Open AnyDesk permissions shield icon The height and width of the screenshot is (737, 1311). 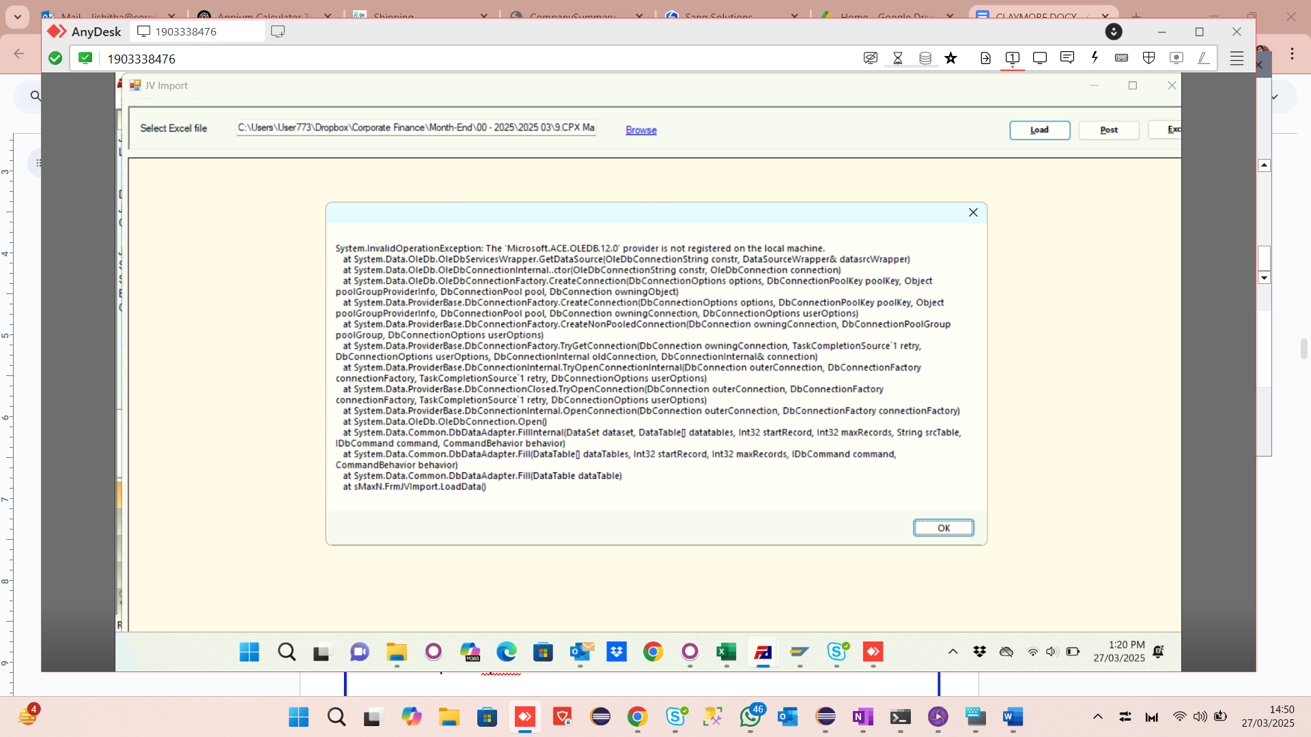pos(1148,58)
